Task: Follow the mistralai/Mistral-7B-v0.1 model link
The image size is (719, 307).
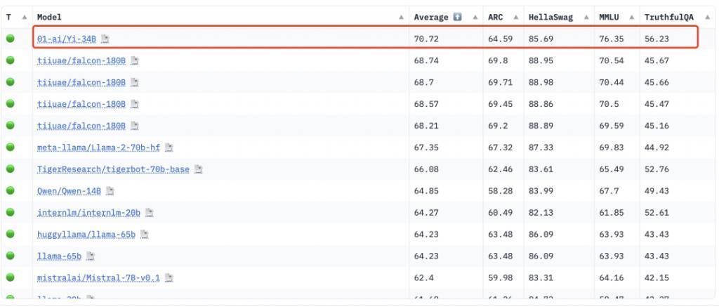Action: pyautogui.click(x=98, y=278)
